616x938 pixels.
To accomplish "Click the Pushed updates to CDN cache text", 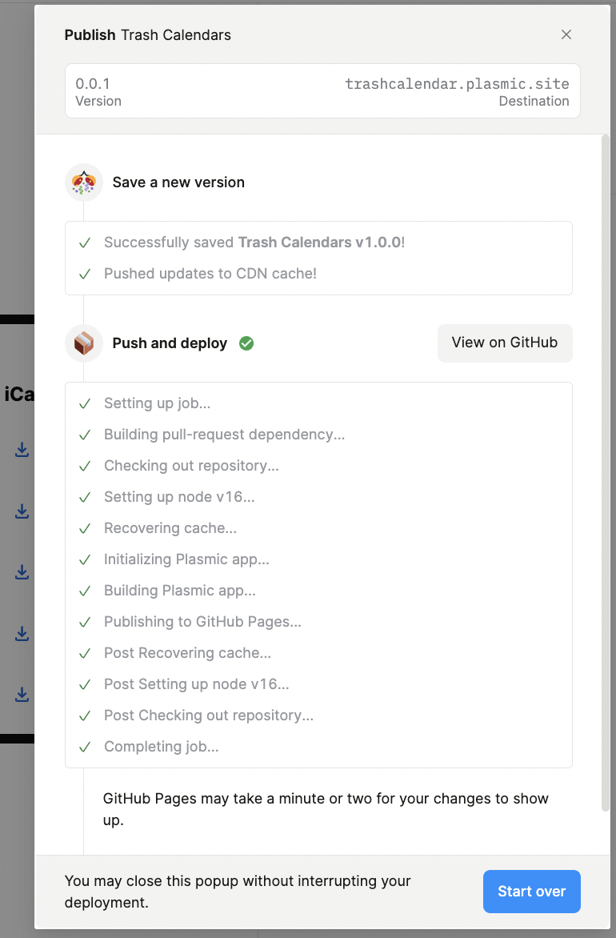I will 210,274.
